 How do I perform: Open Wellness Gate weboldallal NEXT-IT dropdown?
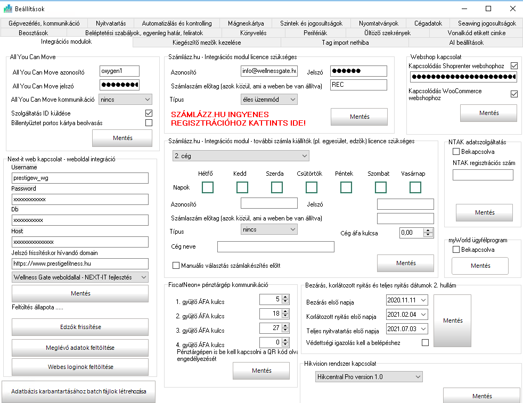pos(80,277)
